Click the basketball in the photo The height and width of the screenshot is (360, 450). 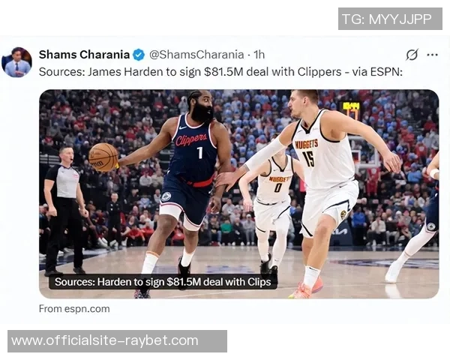(103, 157)
